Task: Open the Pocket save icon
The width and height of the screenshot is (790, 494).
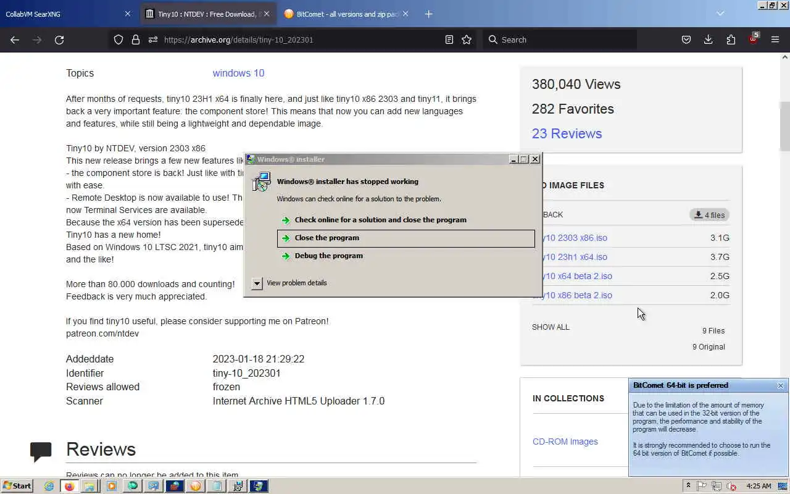Action: (686, 40)
